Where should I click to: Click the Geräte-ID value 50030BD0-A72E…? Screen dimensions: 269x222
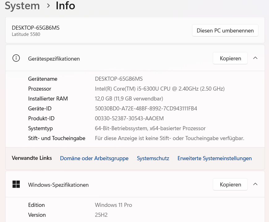[146, 109]
